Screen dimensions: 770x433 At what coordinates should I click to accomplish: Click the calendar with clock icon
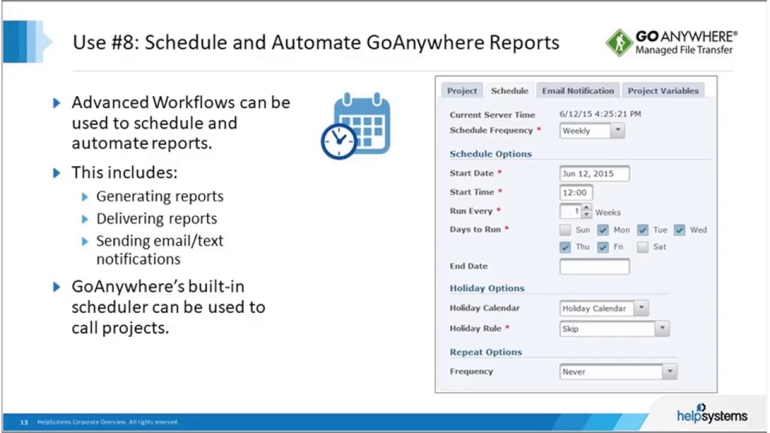point(356,126)
